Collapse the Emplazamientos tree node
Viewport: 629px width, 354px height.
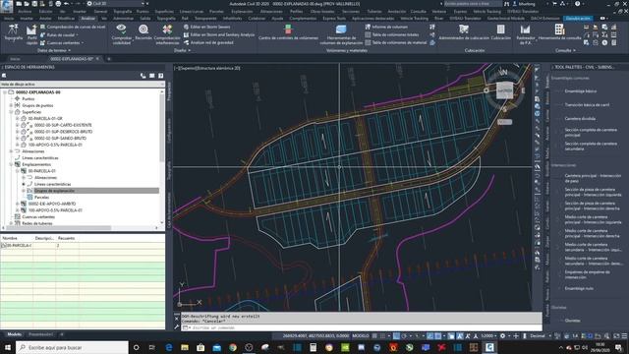[11, 164]
